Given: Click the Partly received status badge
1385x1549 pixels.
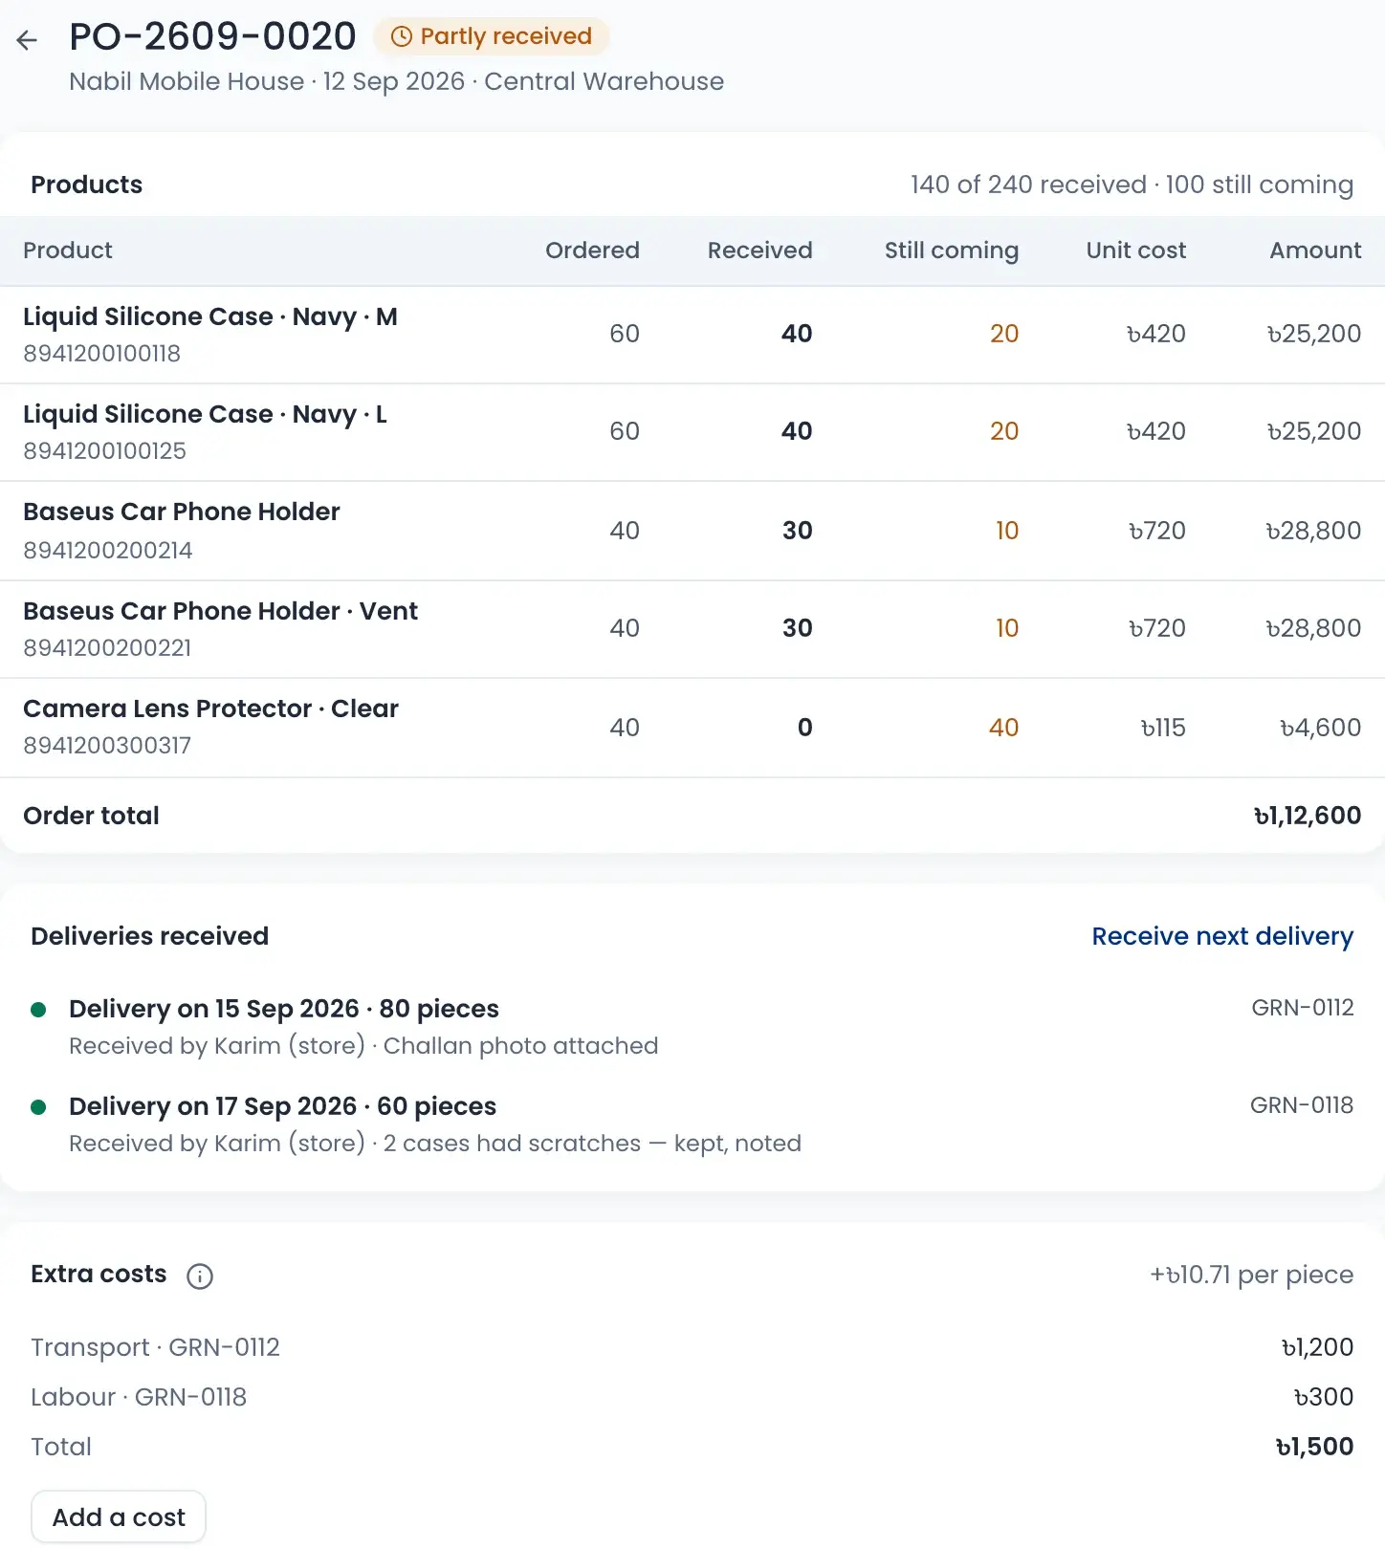Looking at the screenshot, I should click(492, 36).
